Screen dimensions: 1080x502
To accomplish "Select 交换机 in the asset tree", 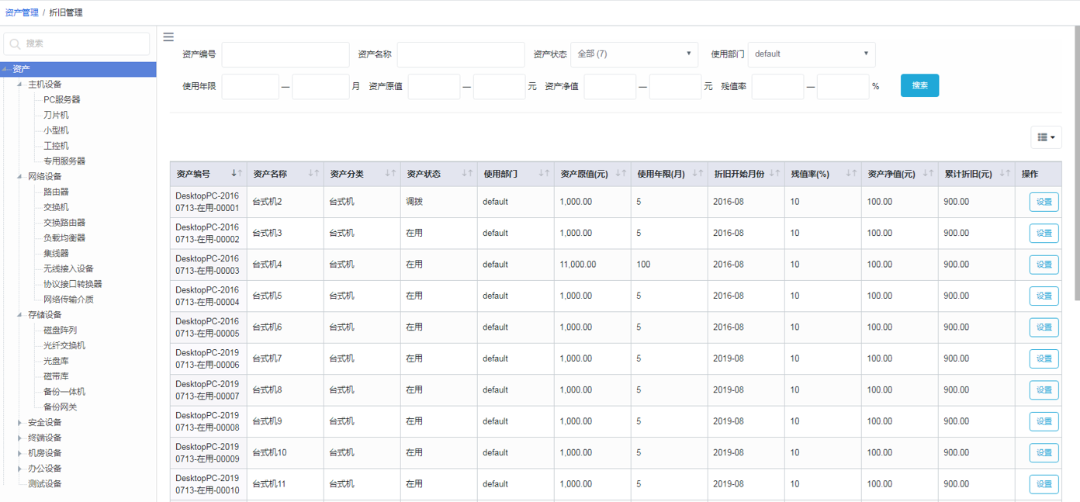I will [56, 207].
